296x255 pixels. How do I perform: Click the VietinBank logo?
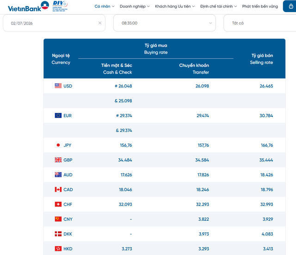[x=28, y=6]
